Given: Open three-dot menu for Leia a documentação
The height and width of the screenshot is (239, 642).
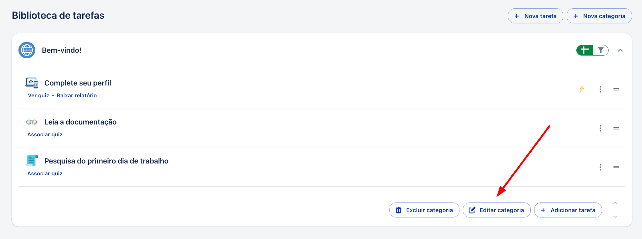Looking at the screenshot, I should [600, 128].
